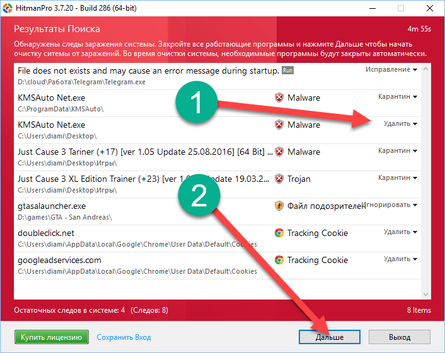
Task: Open Исправление dropdown for Telegram.exe entry
Action: (391, 69)
